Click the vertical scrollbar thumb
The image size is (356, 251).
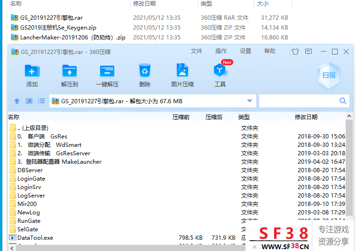coord(349,167)
